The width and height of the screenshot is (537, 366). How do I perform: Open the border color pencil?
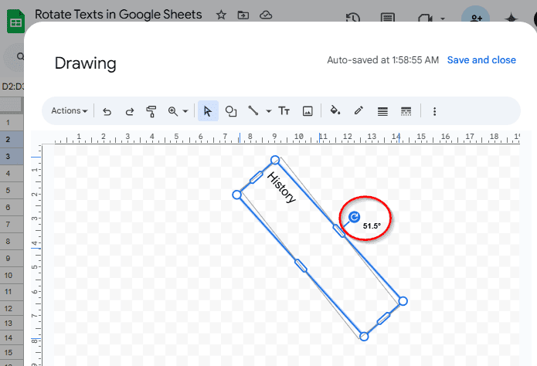tap(359, 111)
